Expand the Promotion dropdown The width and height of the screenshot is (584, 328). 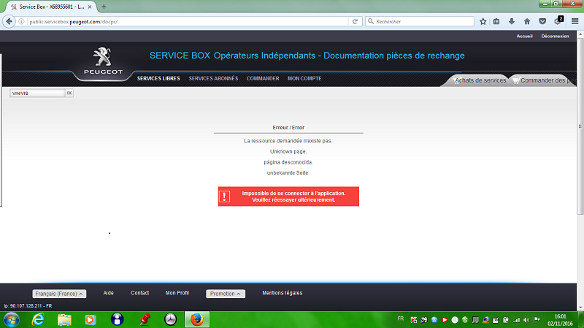pos(226,294)
